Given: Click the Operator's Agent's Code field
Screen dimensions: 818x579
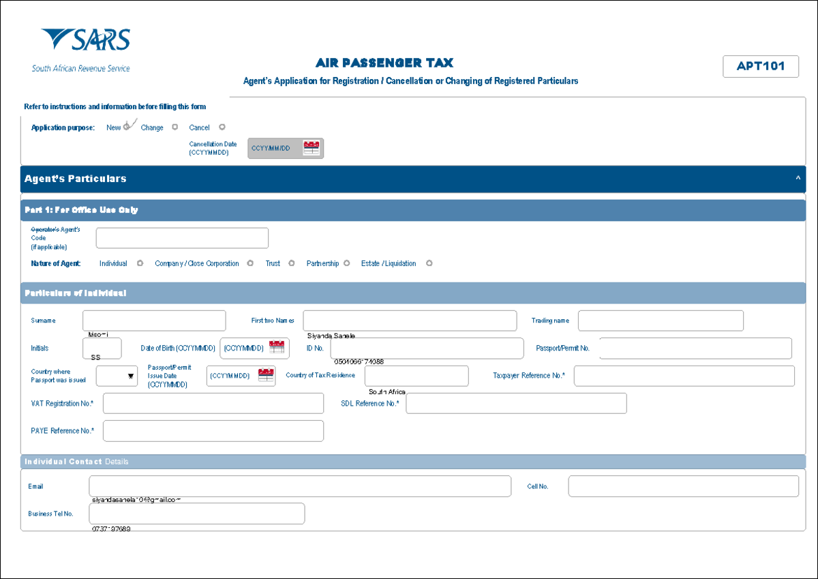Looking at the screenshot, I should (x=182, y=238).
